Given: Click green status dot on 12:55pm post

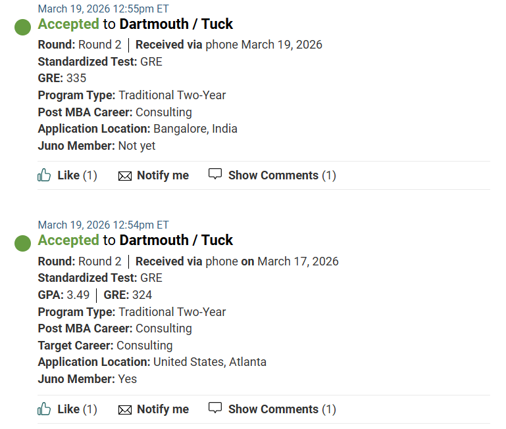Looking at the screenshot, I should pyautogui.click(x=23, y=27).
